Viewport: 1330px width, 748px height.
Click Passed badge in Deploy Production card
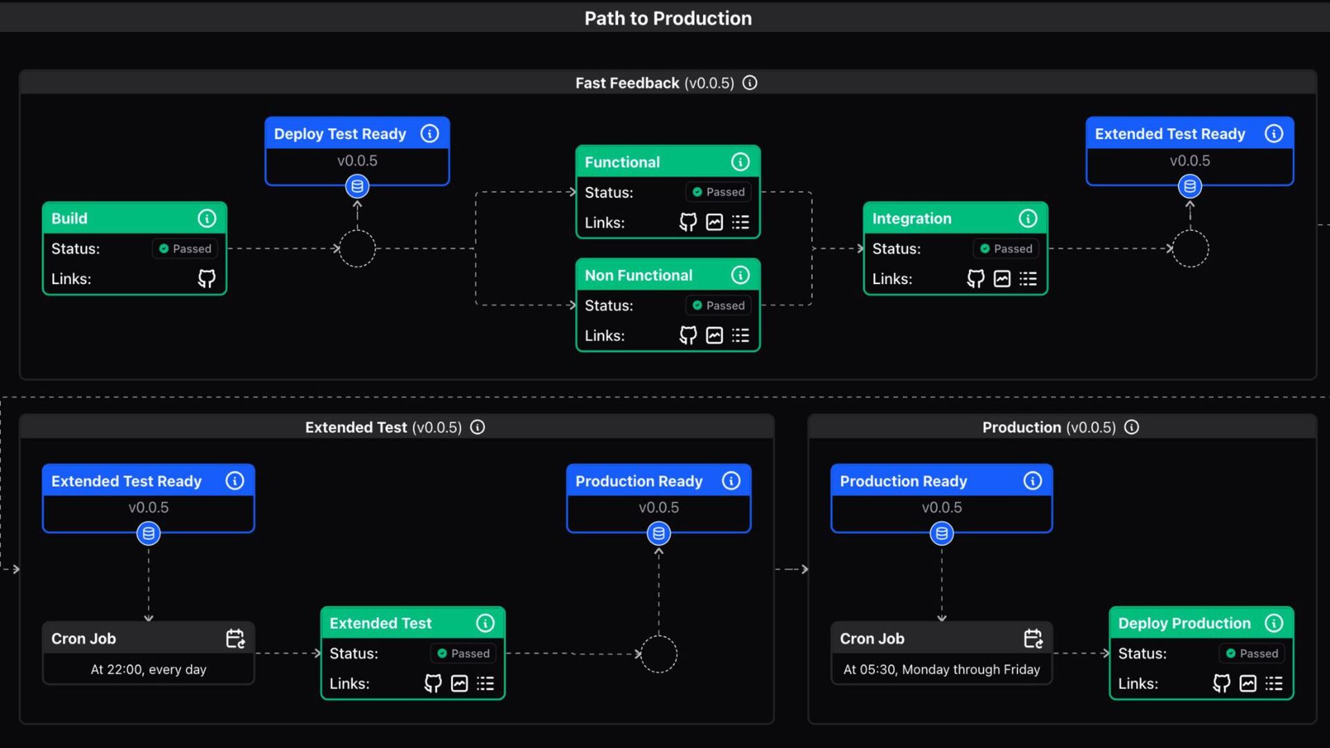pyautogui.click(x=1252, y=653)
